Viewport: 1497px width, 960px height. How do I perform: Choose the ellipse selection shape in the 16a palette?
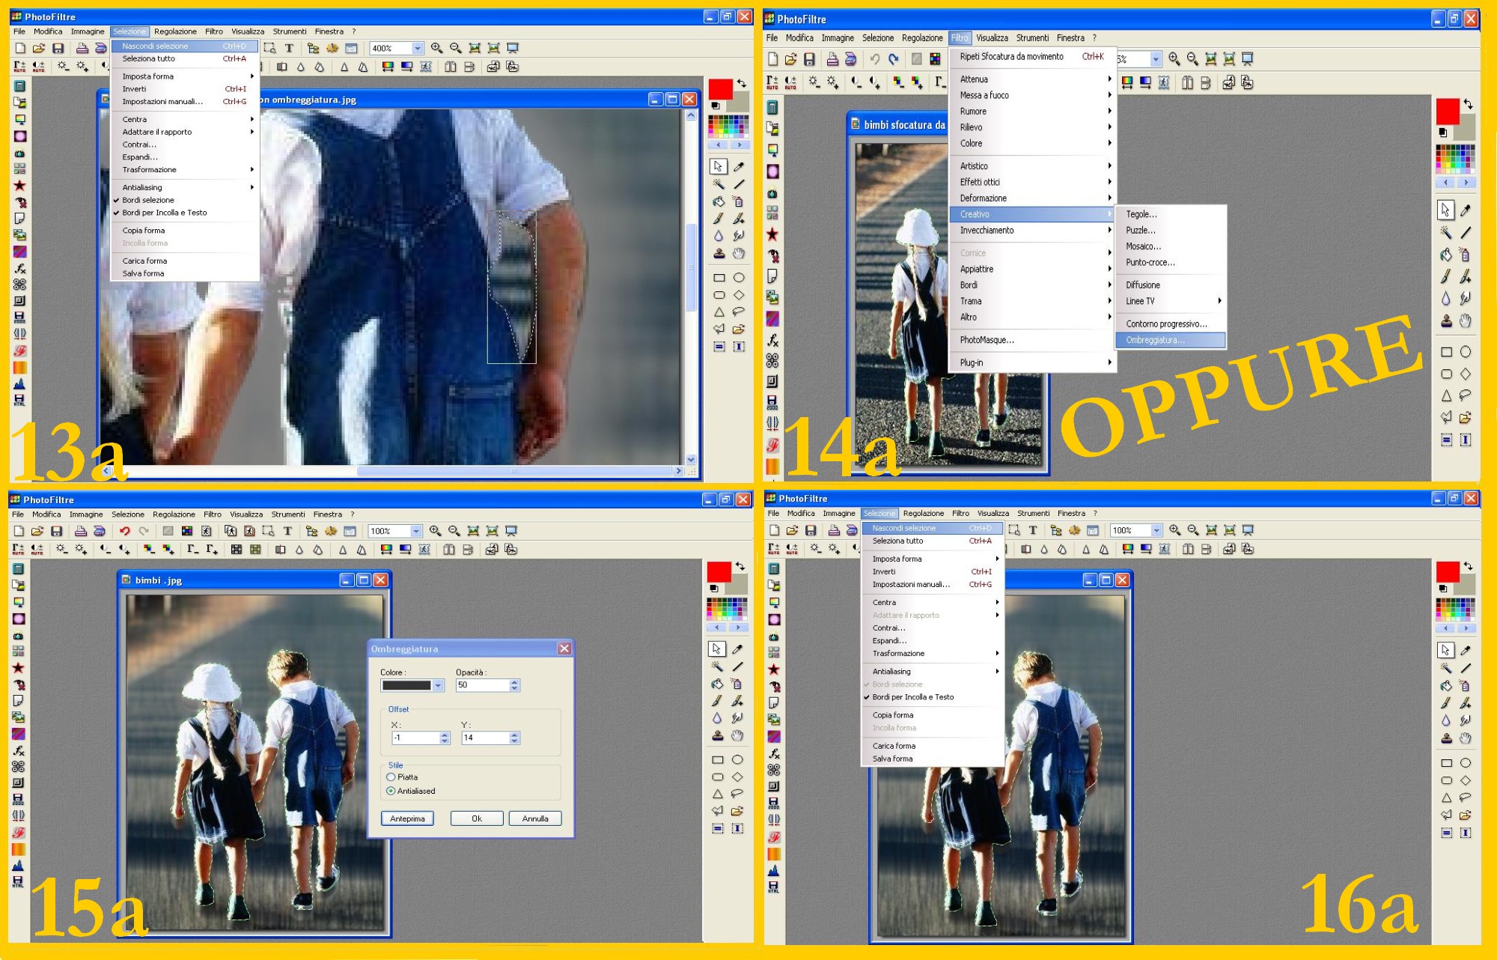pos(1466,763)
